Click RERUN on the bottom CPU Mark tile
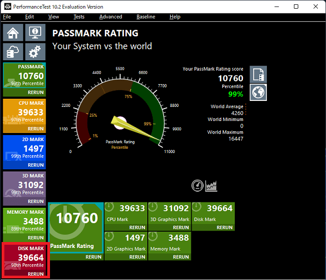326x280 pixels. pyautogui.click(x=137, y=228)
